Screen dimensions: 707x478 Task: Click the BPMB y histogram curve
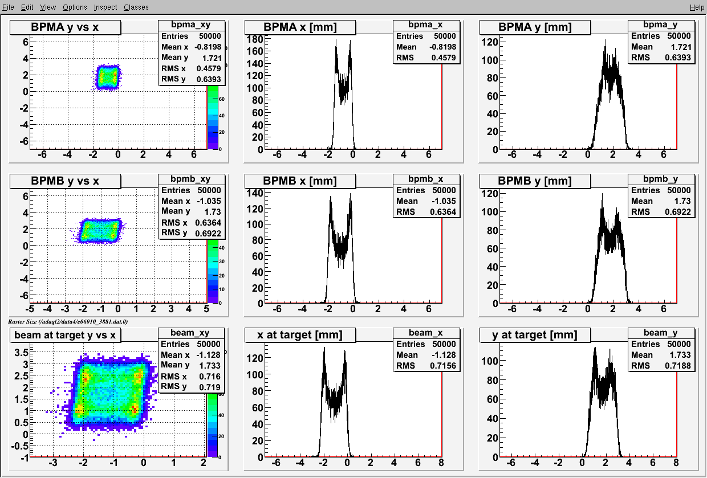[611, 248]
